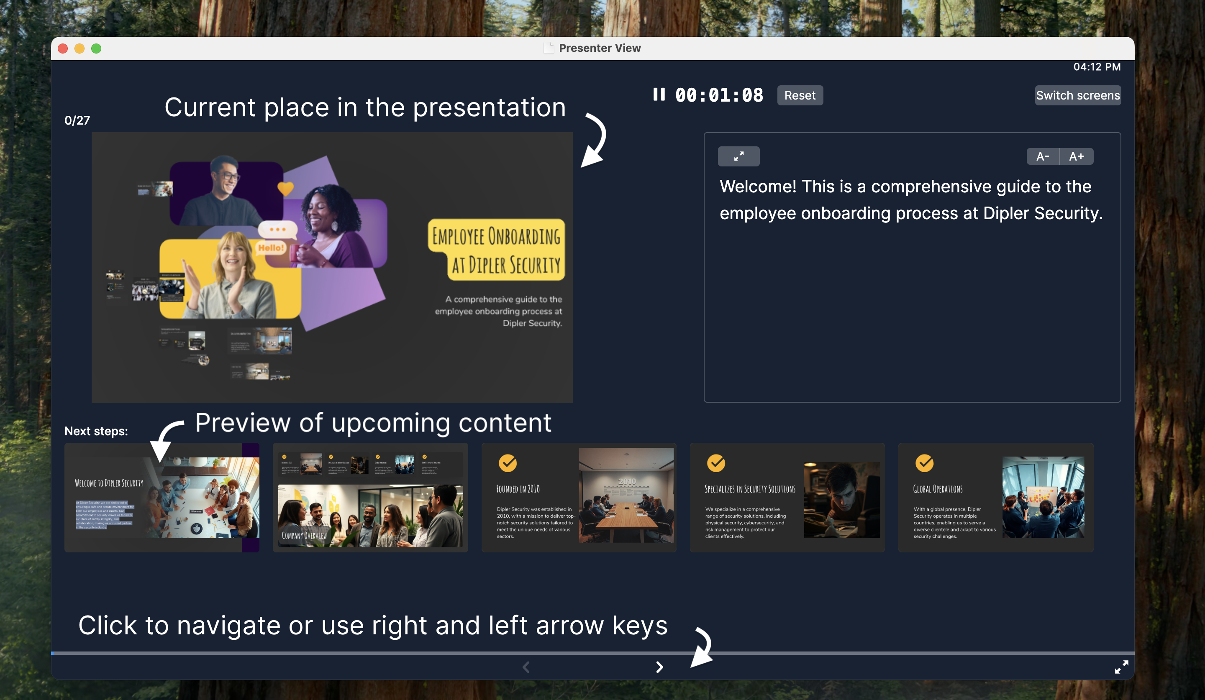Expand the speaker notes panel
The width and height of the screenshot is (1205, 700).
[x=738, y=156]
